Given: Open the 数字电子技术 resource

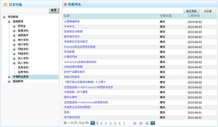Looking at the screenshot, I should [72, 37].
